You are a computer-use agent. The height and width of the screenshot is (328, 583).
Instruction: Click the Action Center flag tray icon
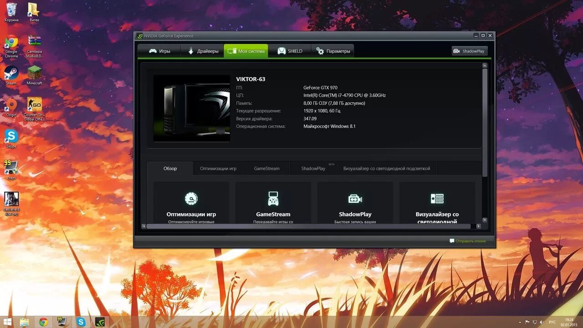(527, 322)
